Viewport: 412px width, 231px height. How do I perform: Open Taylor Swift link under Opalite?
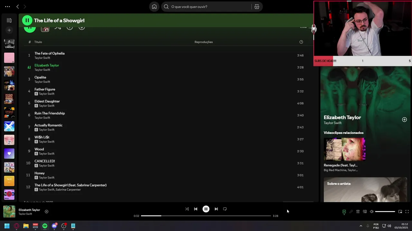click(x=42, y=82)
